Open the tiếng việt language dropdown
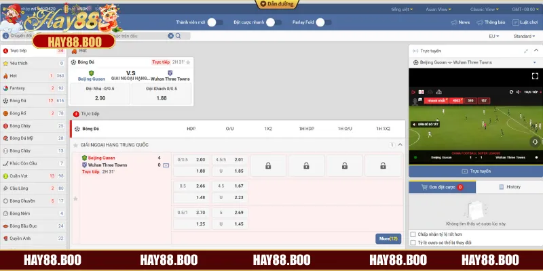The image size is (543, 271). (x=402, y=9)
